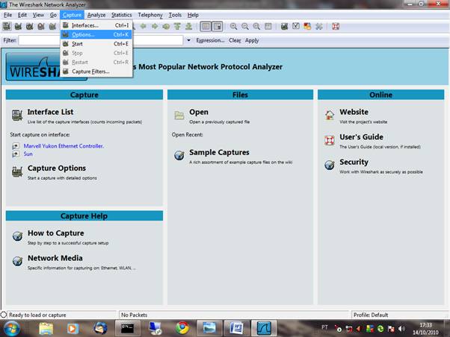This screenshot has width=450, height=337.
Task: Open Capture Filters from the menu
Action: point(90,72)
